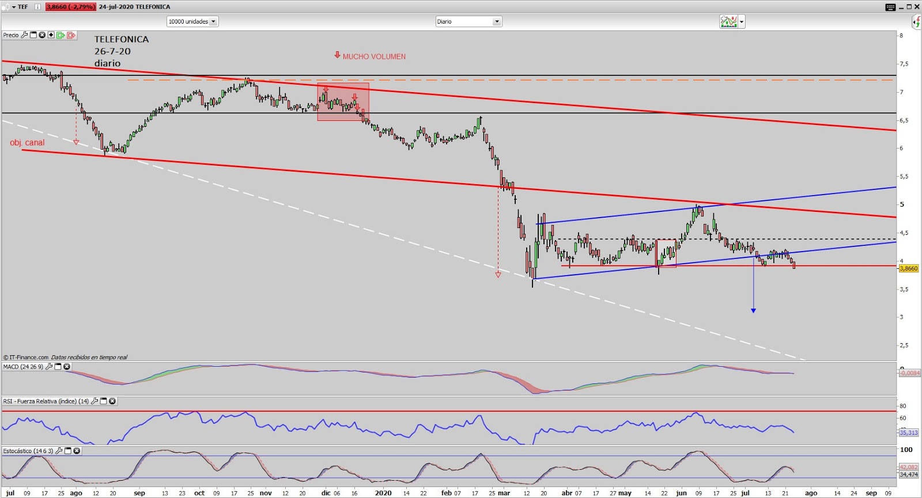The image size is (922, 498).
Task: Click the stochastic value label 34,474
Action: [x=909, y=474]
